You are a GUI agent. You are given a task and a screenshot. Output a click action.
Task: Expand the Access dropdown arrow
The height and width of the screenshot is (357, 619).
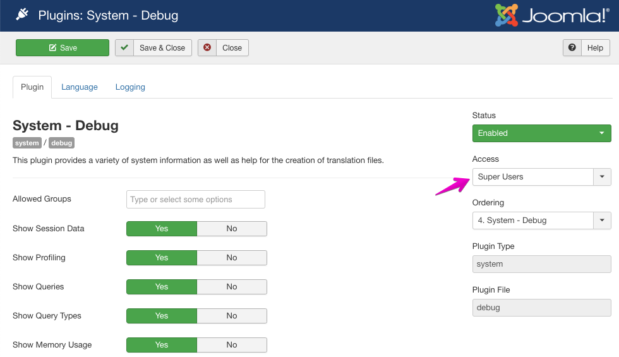tap(602, 177)
